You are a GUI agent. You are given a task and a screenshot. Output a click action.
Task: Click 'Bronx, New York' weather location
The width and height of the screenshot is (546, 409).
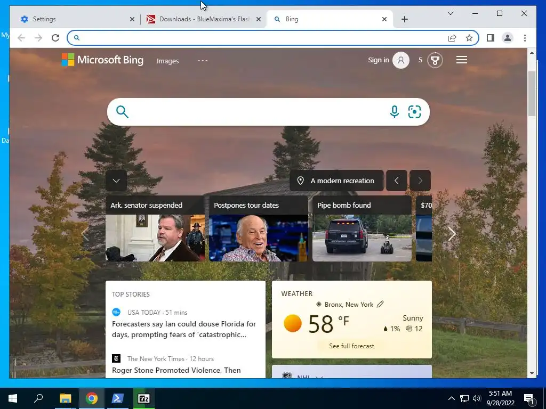click(349, 304)
